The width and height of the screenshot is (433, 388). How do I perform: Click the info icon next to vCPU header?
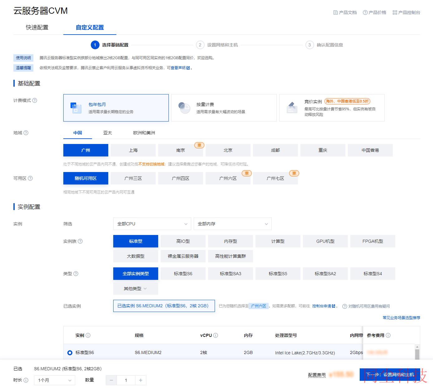216,335
